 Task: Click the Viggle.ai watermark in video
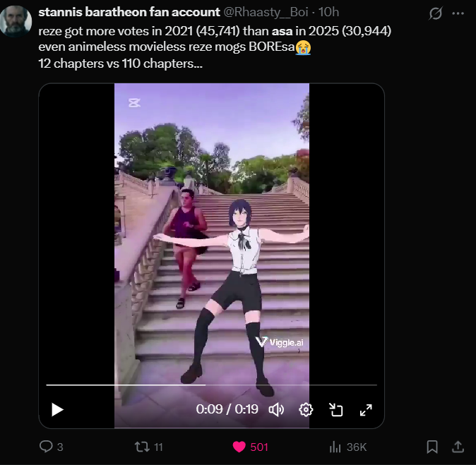[279, 342]
